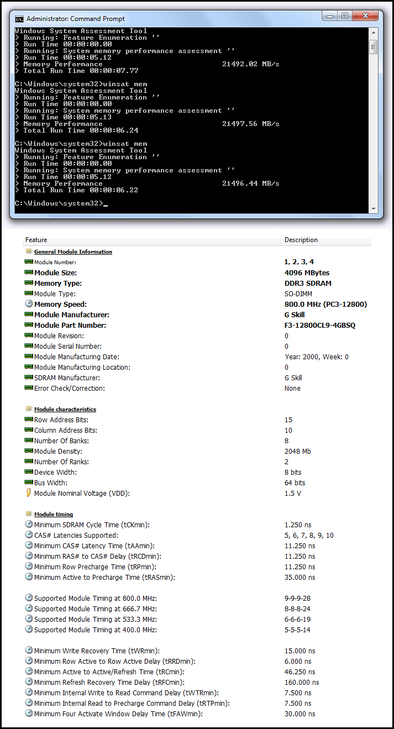
Task: Click the Number Of Ranks label
Action: [x=61, y=461]
